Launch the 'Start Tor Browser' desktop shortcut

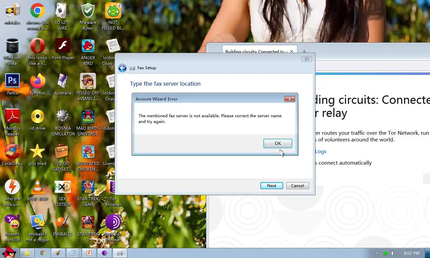point(113,228)
